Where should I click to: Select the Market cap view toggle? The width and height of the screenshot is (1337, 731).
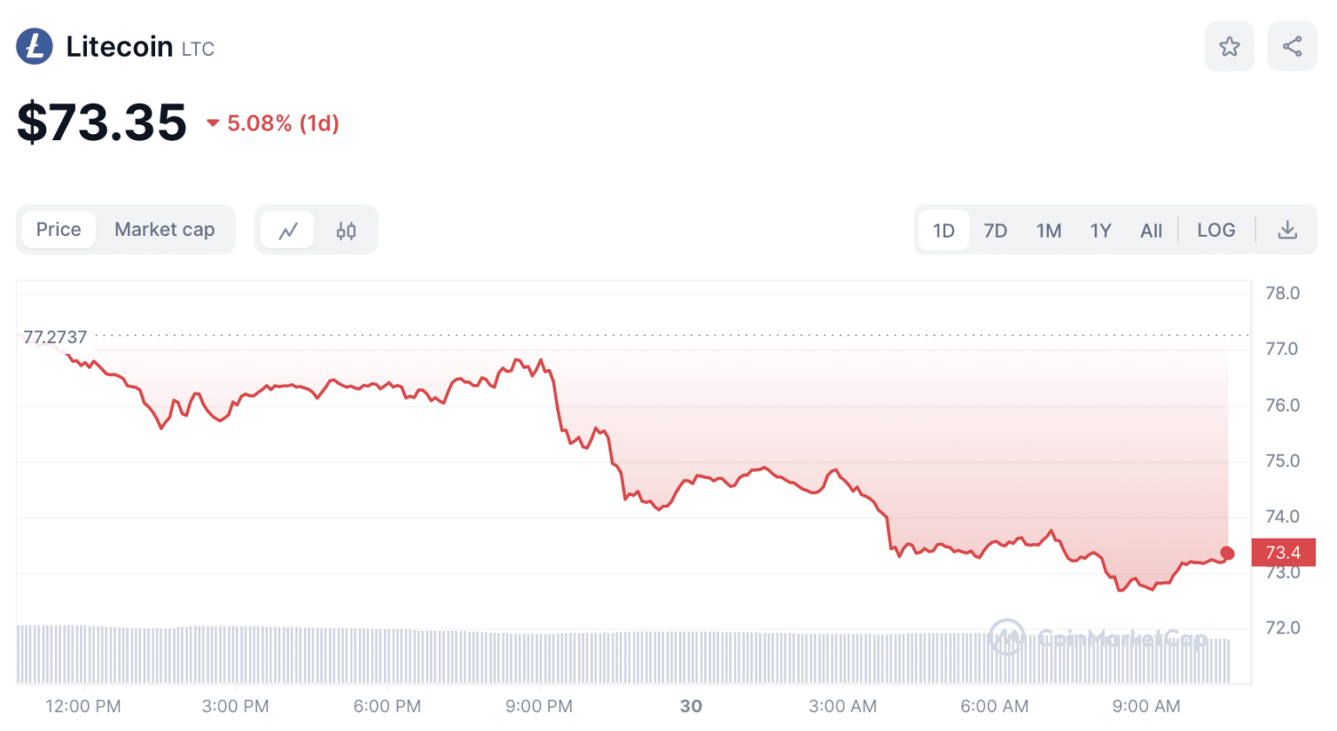click(165, 230)
